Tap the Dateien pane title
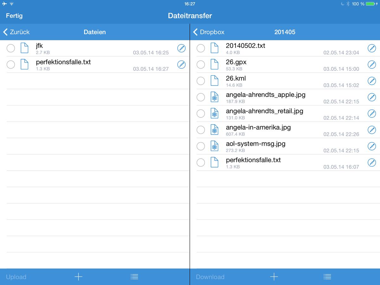This screenshot has height=285, width=380. pyautogui.click(x=95, y=32)
